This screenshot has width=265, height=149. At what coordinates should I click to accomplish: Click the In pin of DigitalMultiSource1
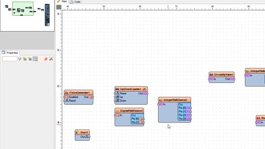[x=115, y=115]
